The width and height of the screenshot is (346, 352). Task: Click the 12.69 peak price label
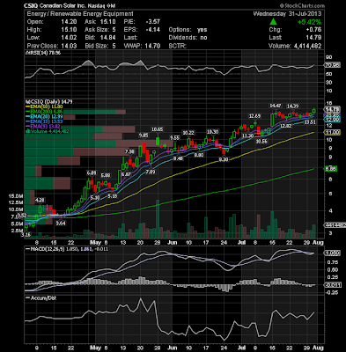click(254, 116)
